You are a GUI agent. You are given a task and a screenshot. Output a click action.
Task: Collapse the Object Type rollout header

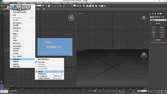pyautogui.click(x=158, y=24)
